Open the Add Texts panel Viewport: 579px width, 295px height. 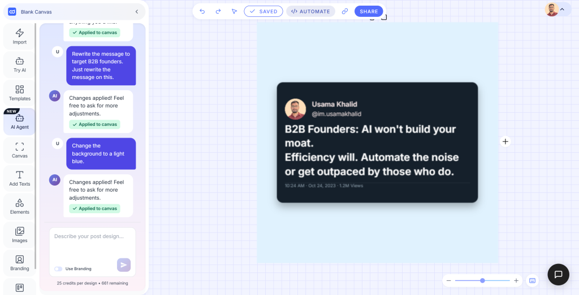(20, 179)
